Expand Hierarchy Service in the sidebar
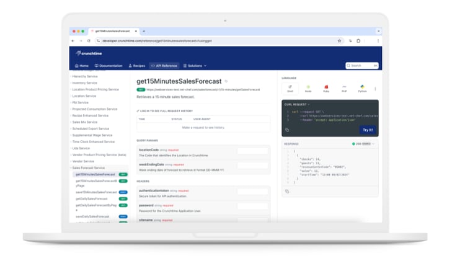Screen dimensions: 465x261 click(84, 76)
